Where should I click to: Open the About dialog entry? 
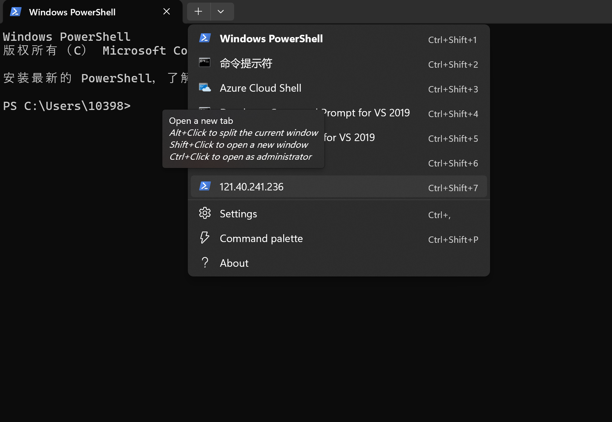[x=339, y=263]
